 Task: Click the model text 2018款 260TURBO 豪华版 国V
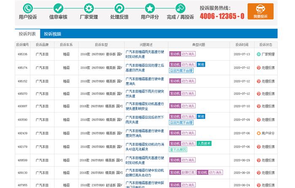point(102,54)
